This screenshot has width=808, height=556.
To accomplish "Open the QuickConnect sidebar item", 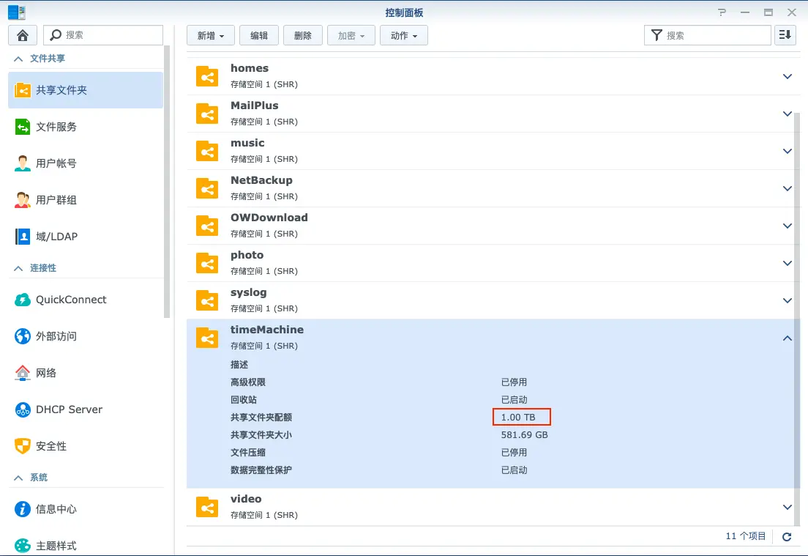I will (x=86, y=300).
